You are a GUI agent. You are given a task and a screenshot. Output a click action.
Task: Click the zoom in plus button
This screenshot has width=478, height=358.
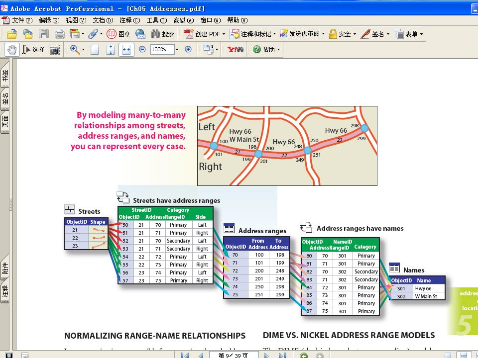188,49
